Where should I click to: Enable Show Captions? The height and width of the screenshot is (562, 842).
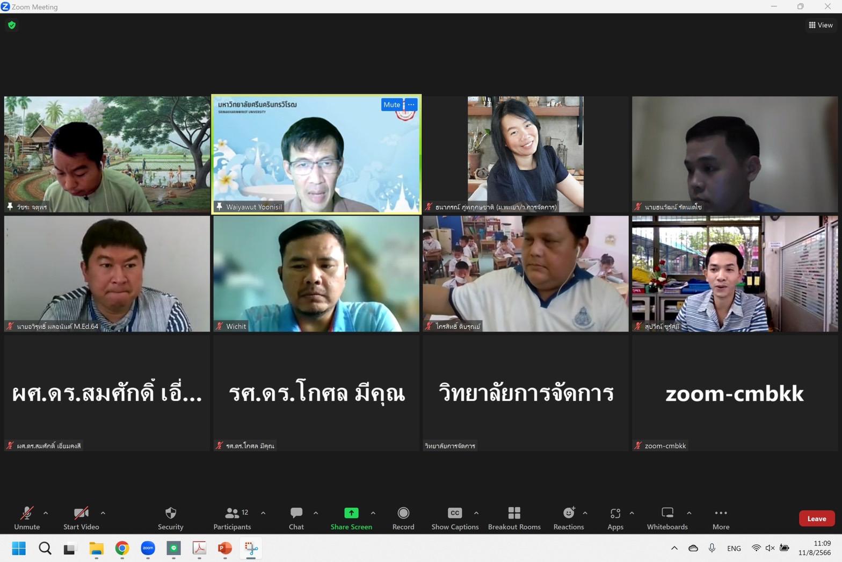(455, 518)
